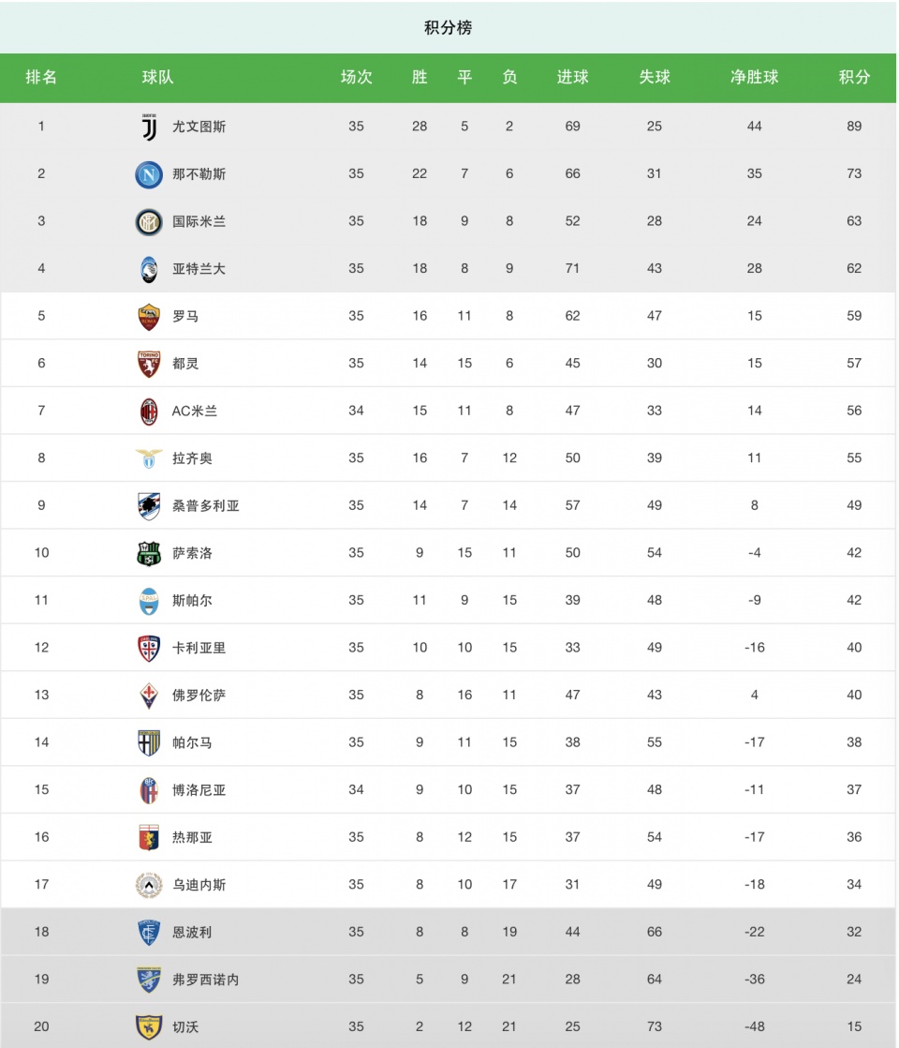Image resolution: width=899 pixels, height=1048 pixels.
Task: Open the Fiorentina purple lily crest
Action: [149, 696]
